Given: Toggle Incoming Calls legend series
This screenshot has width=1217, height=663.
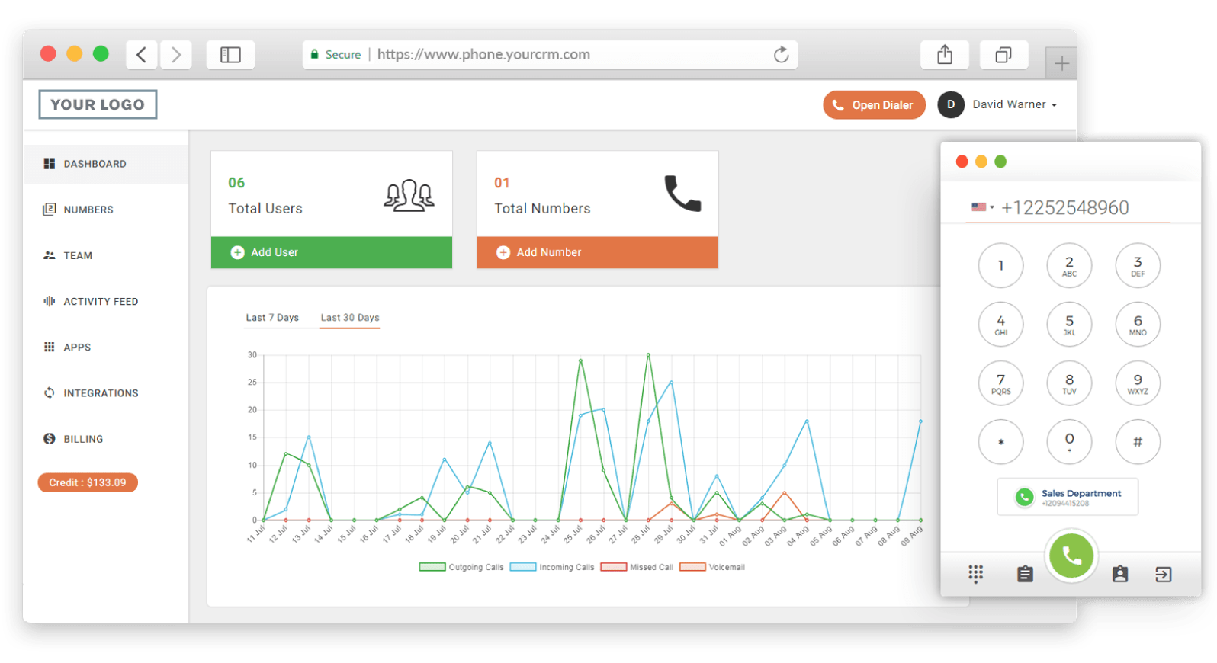Looking at the screenshot, I should [x=552, y=567].
